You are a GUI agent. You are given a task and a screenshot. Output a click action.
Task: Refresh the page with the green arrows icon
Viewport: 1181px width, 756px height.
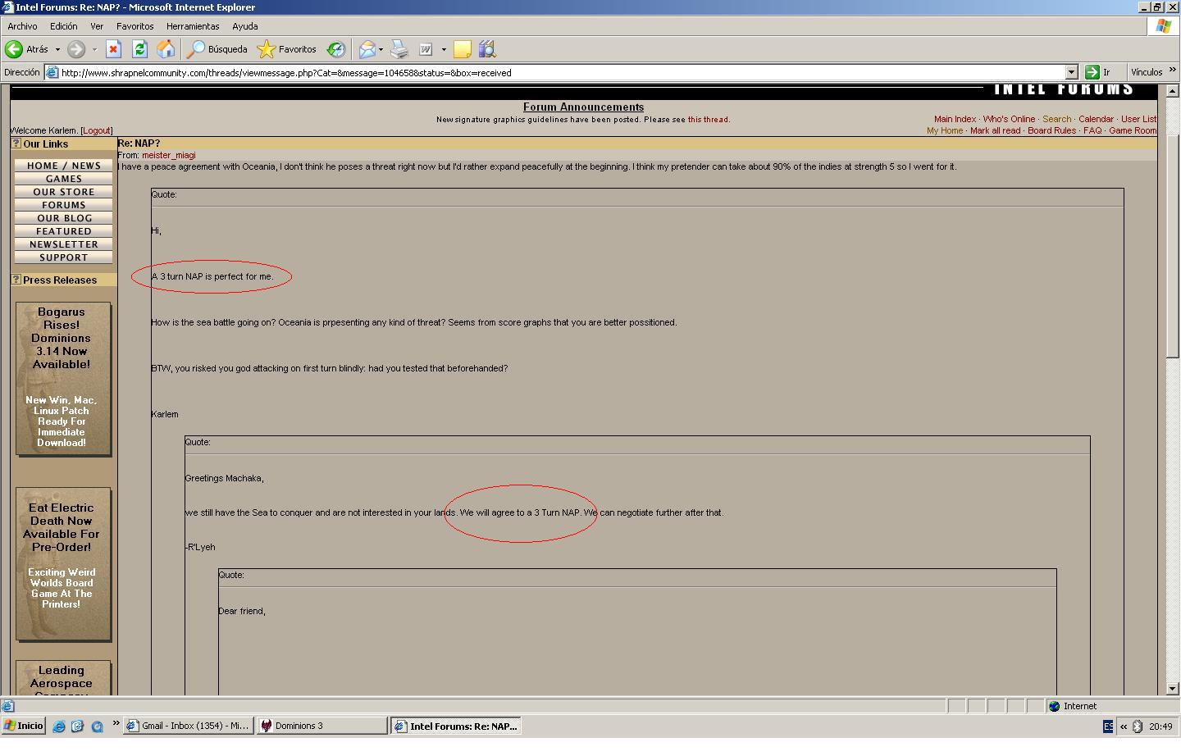[x=139, y=49]
